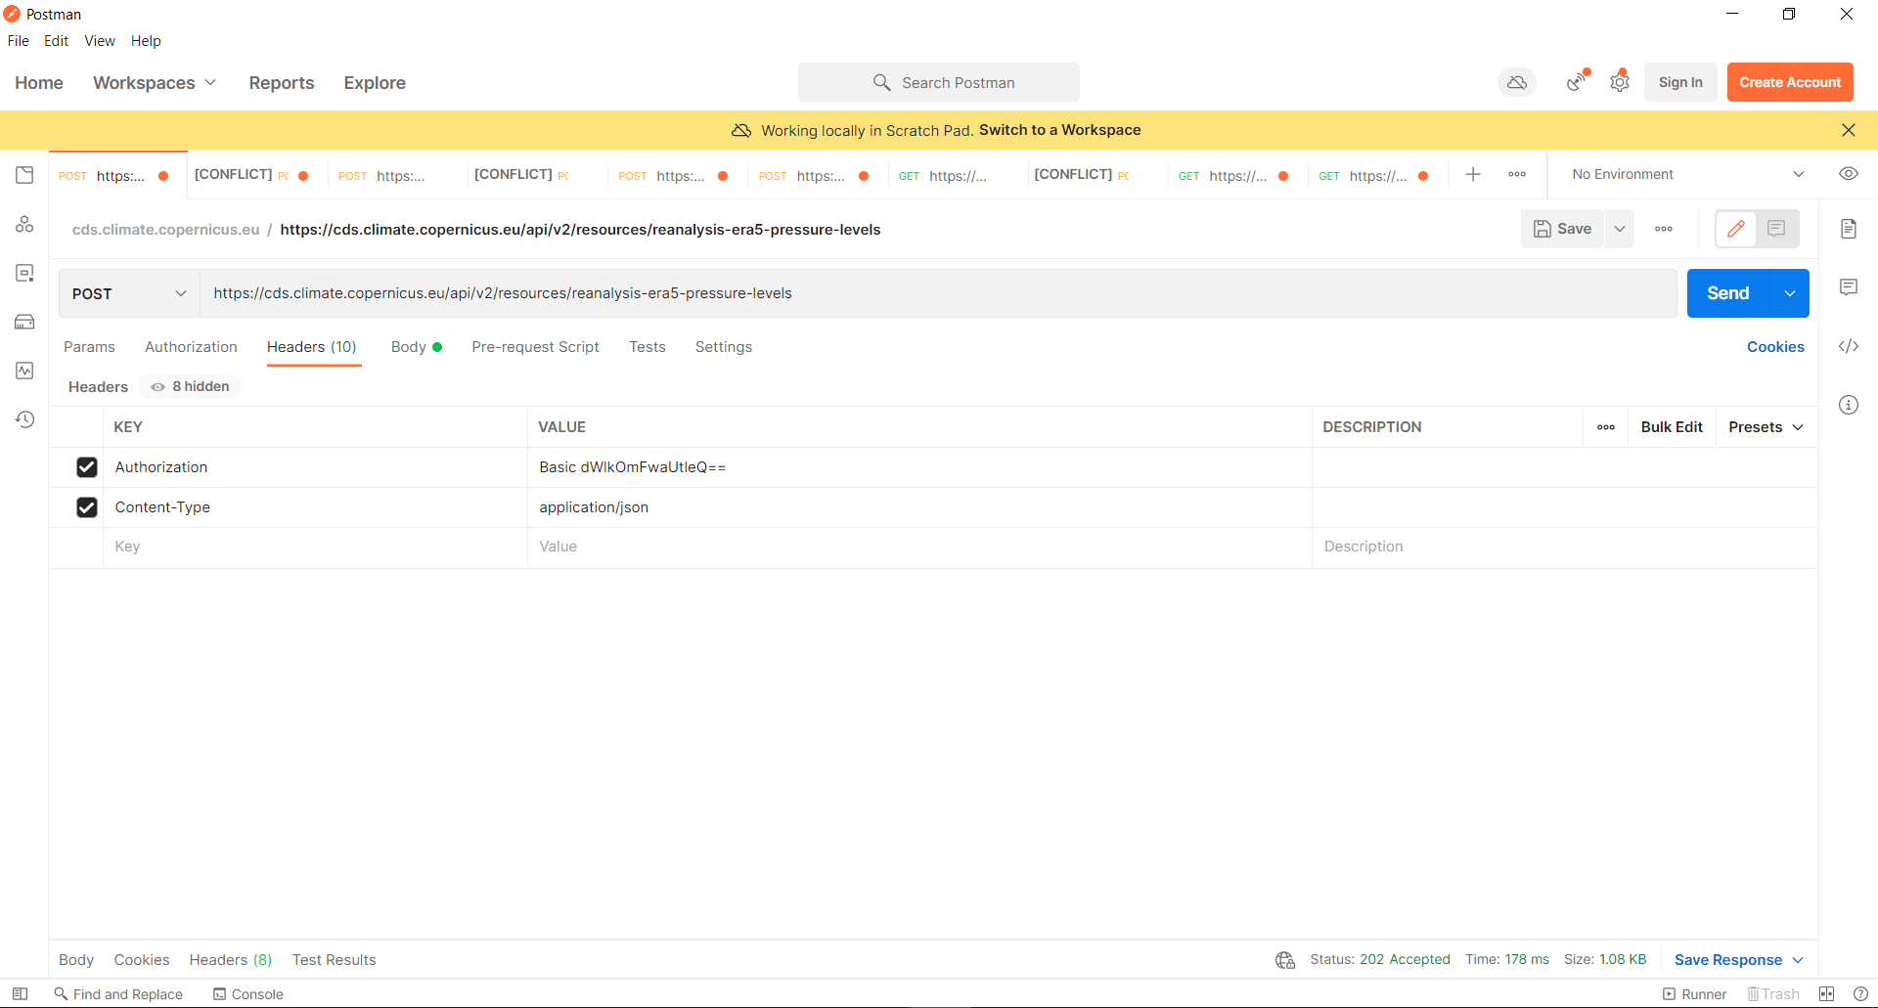Switch to the Settings tab
Viewport: 1878px width, 1008px height.
point(724,347)
